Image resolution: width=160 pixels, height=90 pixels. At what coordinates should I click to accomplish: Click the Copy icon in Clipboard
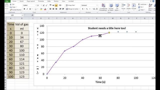10,7
